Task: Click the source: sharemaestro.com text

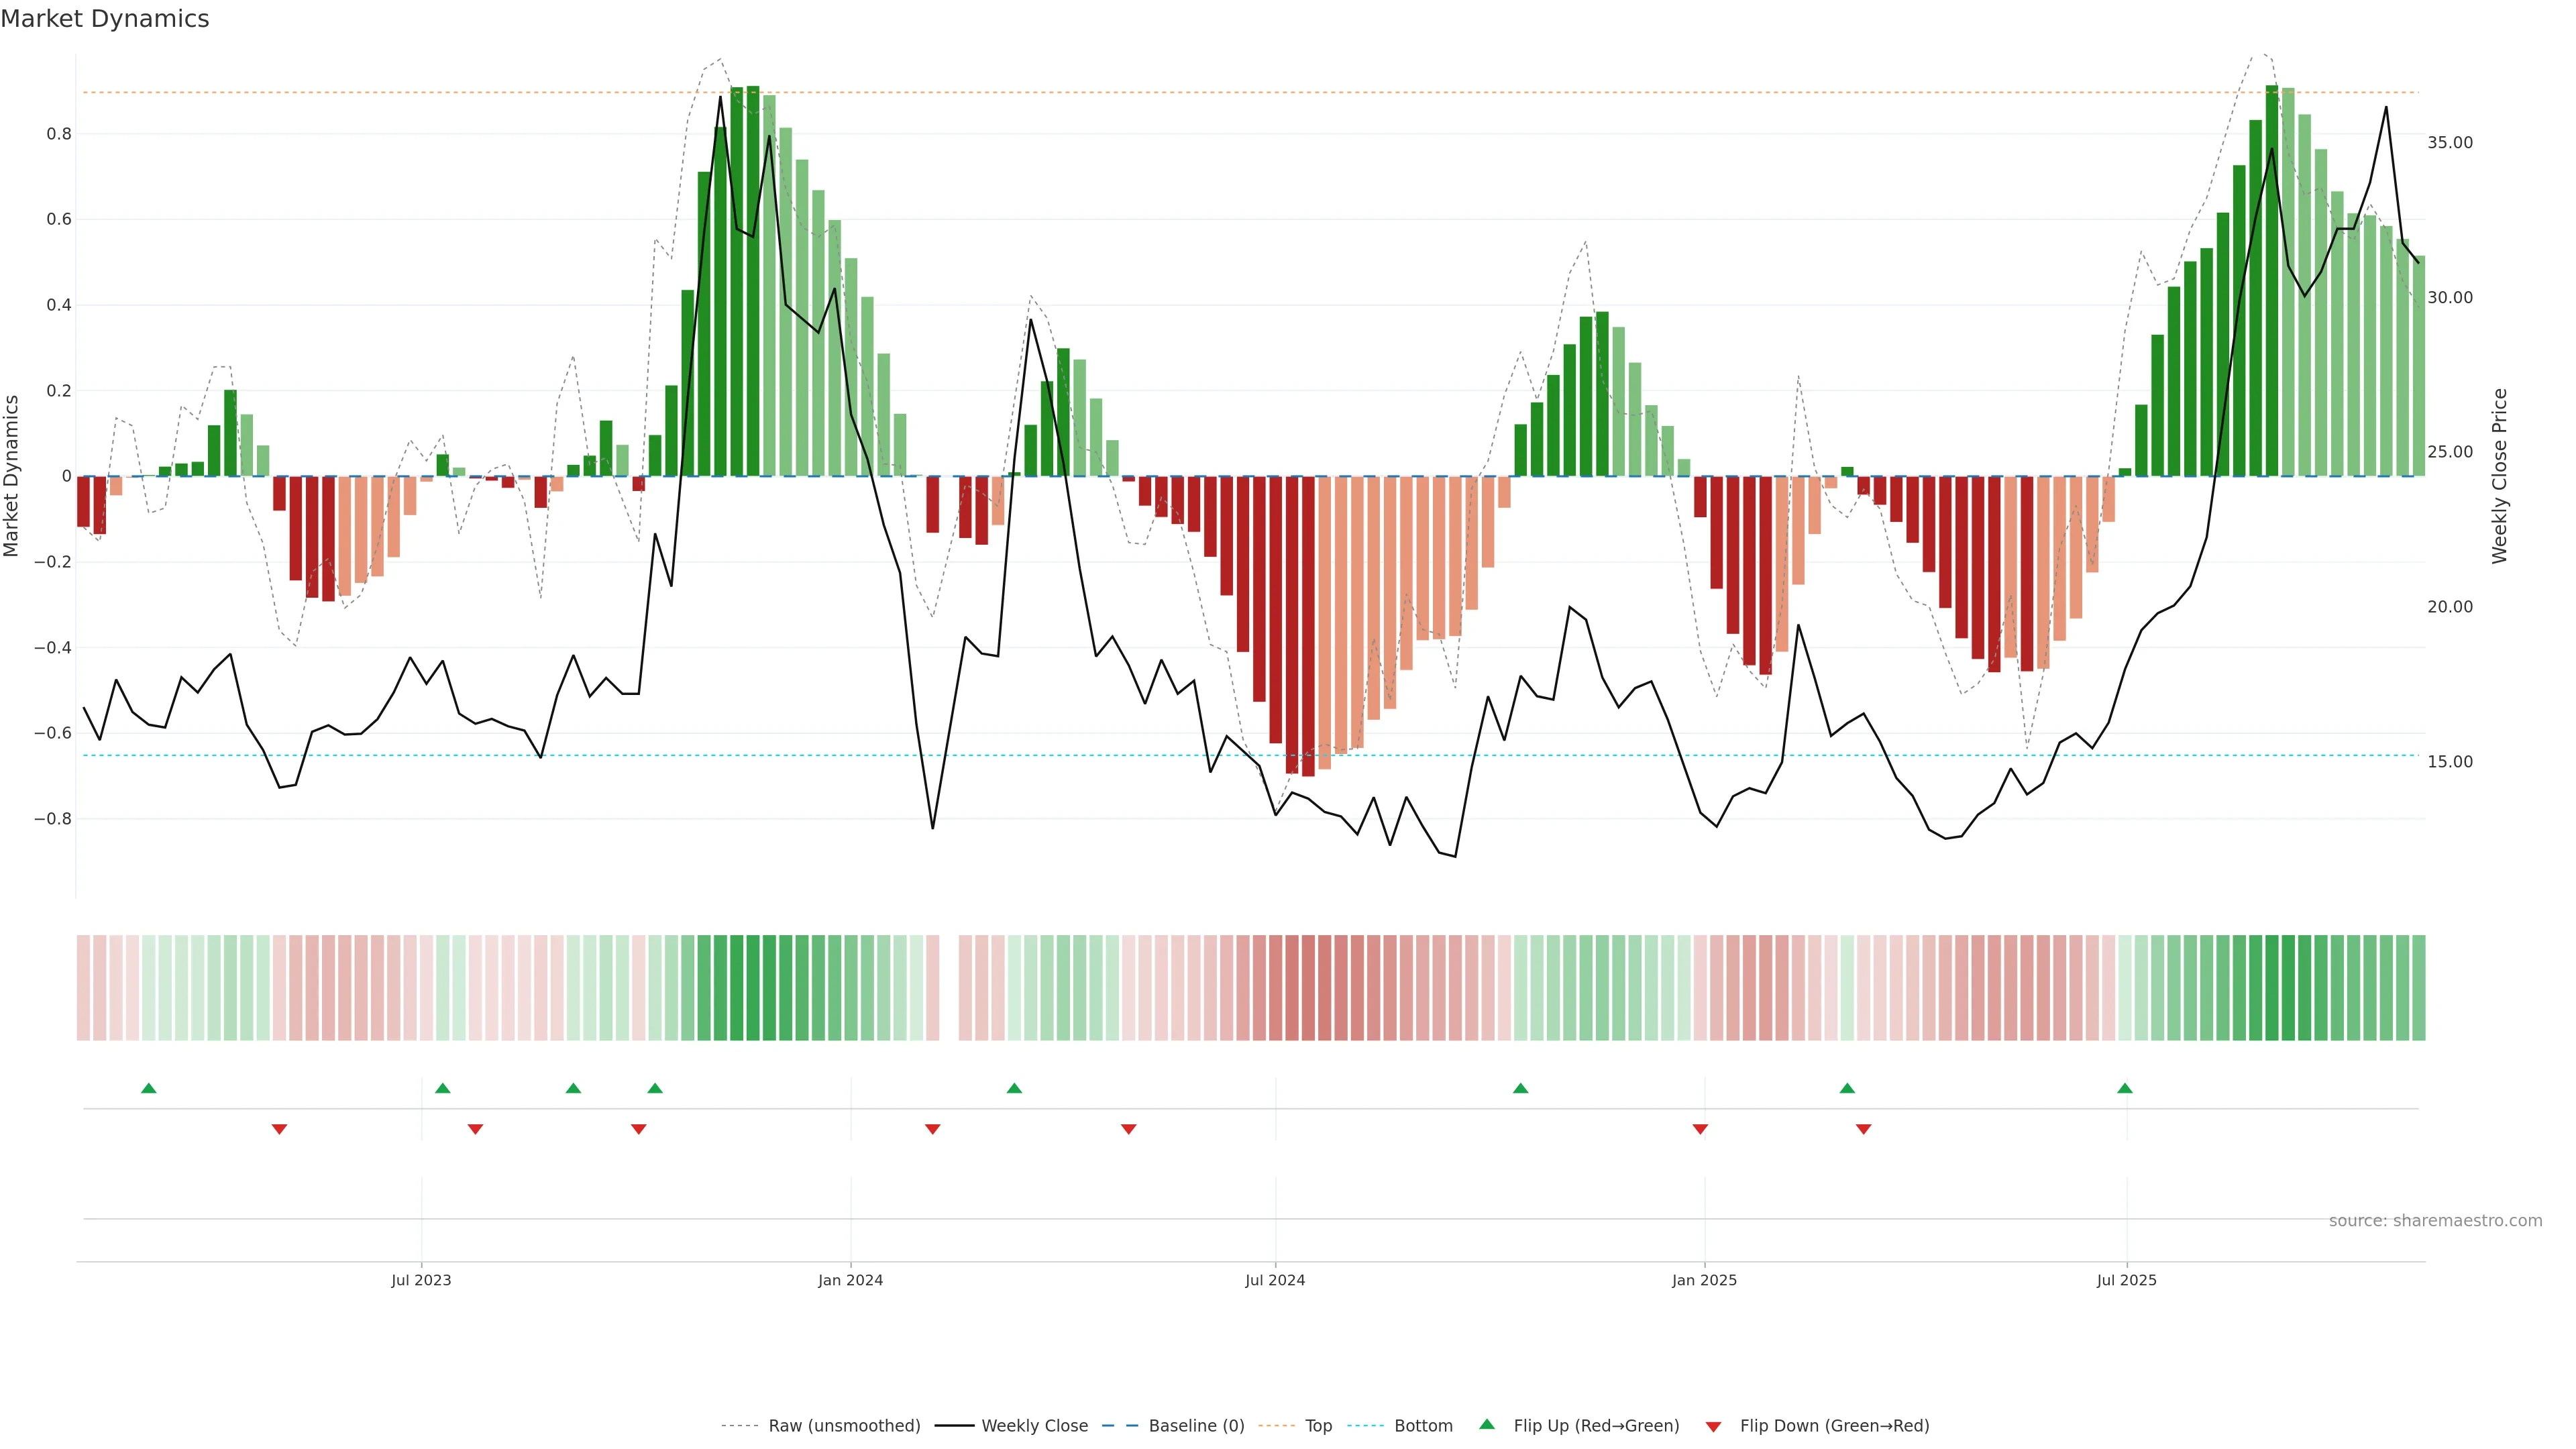Action: click(x=2435, y=1221)
